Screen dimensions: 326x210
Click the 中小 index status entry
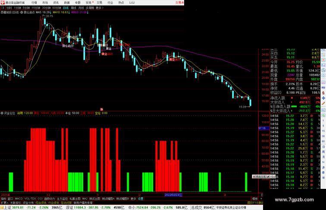pyautogui.click(x=157, y=207)
